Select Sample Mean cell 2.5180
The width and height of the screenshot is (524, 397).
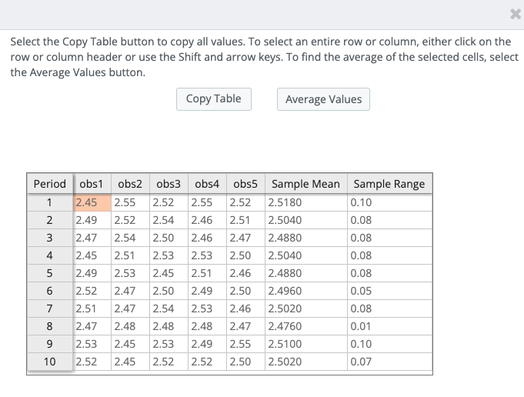pos(306,202)
